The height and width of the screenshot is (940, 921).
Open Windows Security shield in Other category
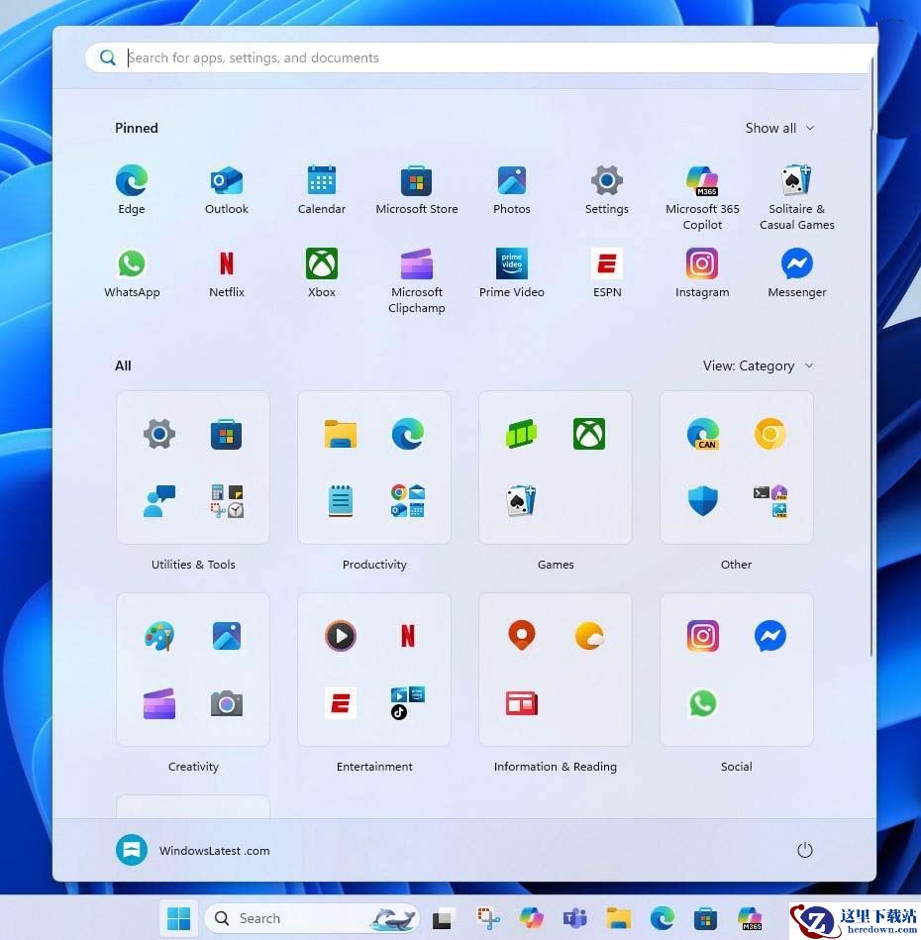pyautogui.click(x=702, y=500)
